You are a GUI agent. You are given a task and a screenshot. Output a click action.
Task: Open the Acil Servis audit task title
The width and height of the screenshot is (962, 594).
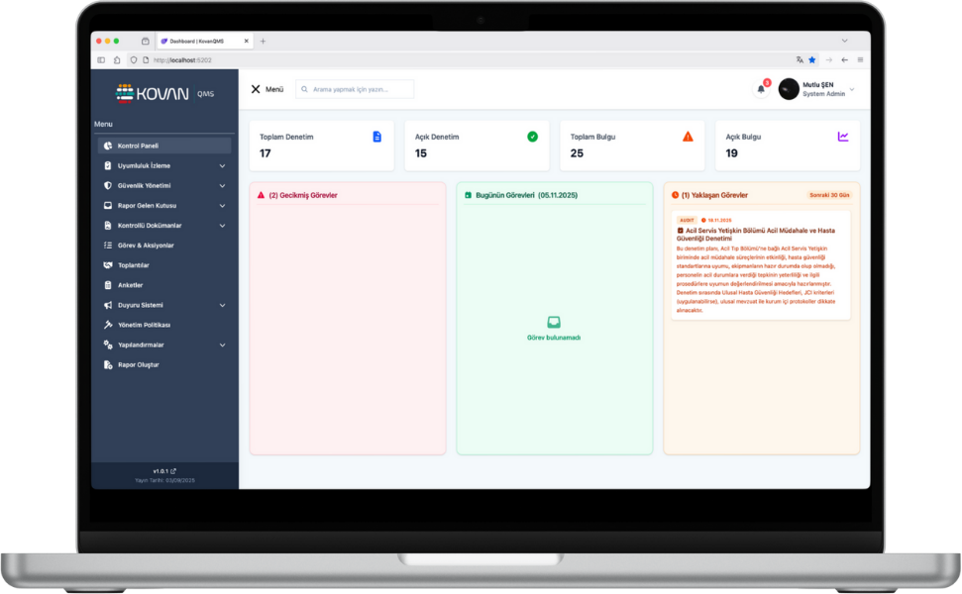759,235
